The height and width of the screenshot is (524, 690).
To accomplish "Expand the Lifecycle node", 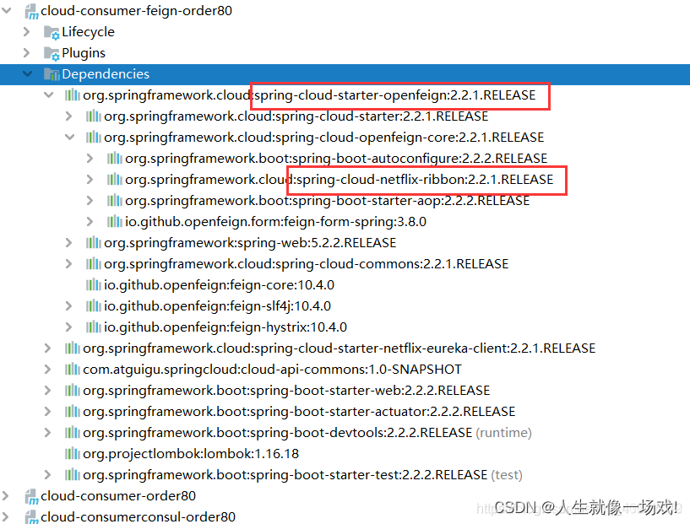I will point(26,32).
